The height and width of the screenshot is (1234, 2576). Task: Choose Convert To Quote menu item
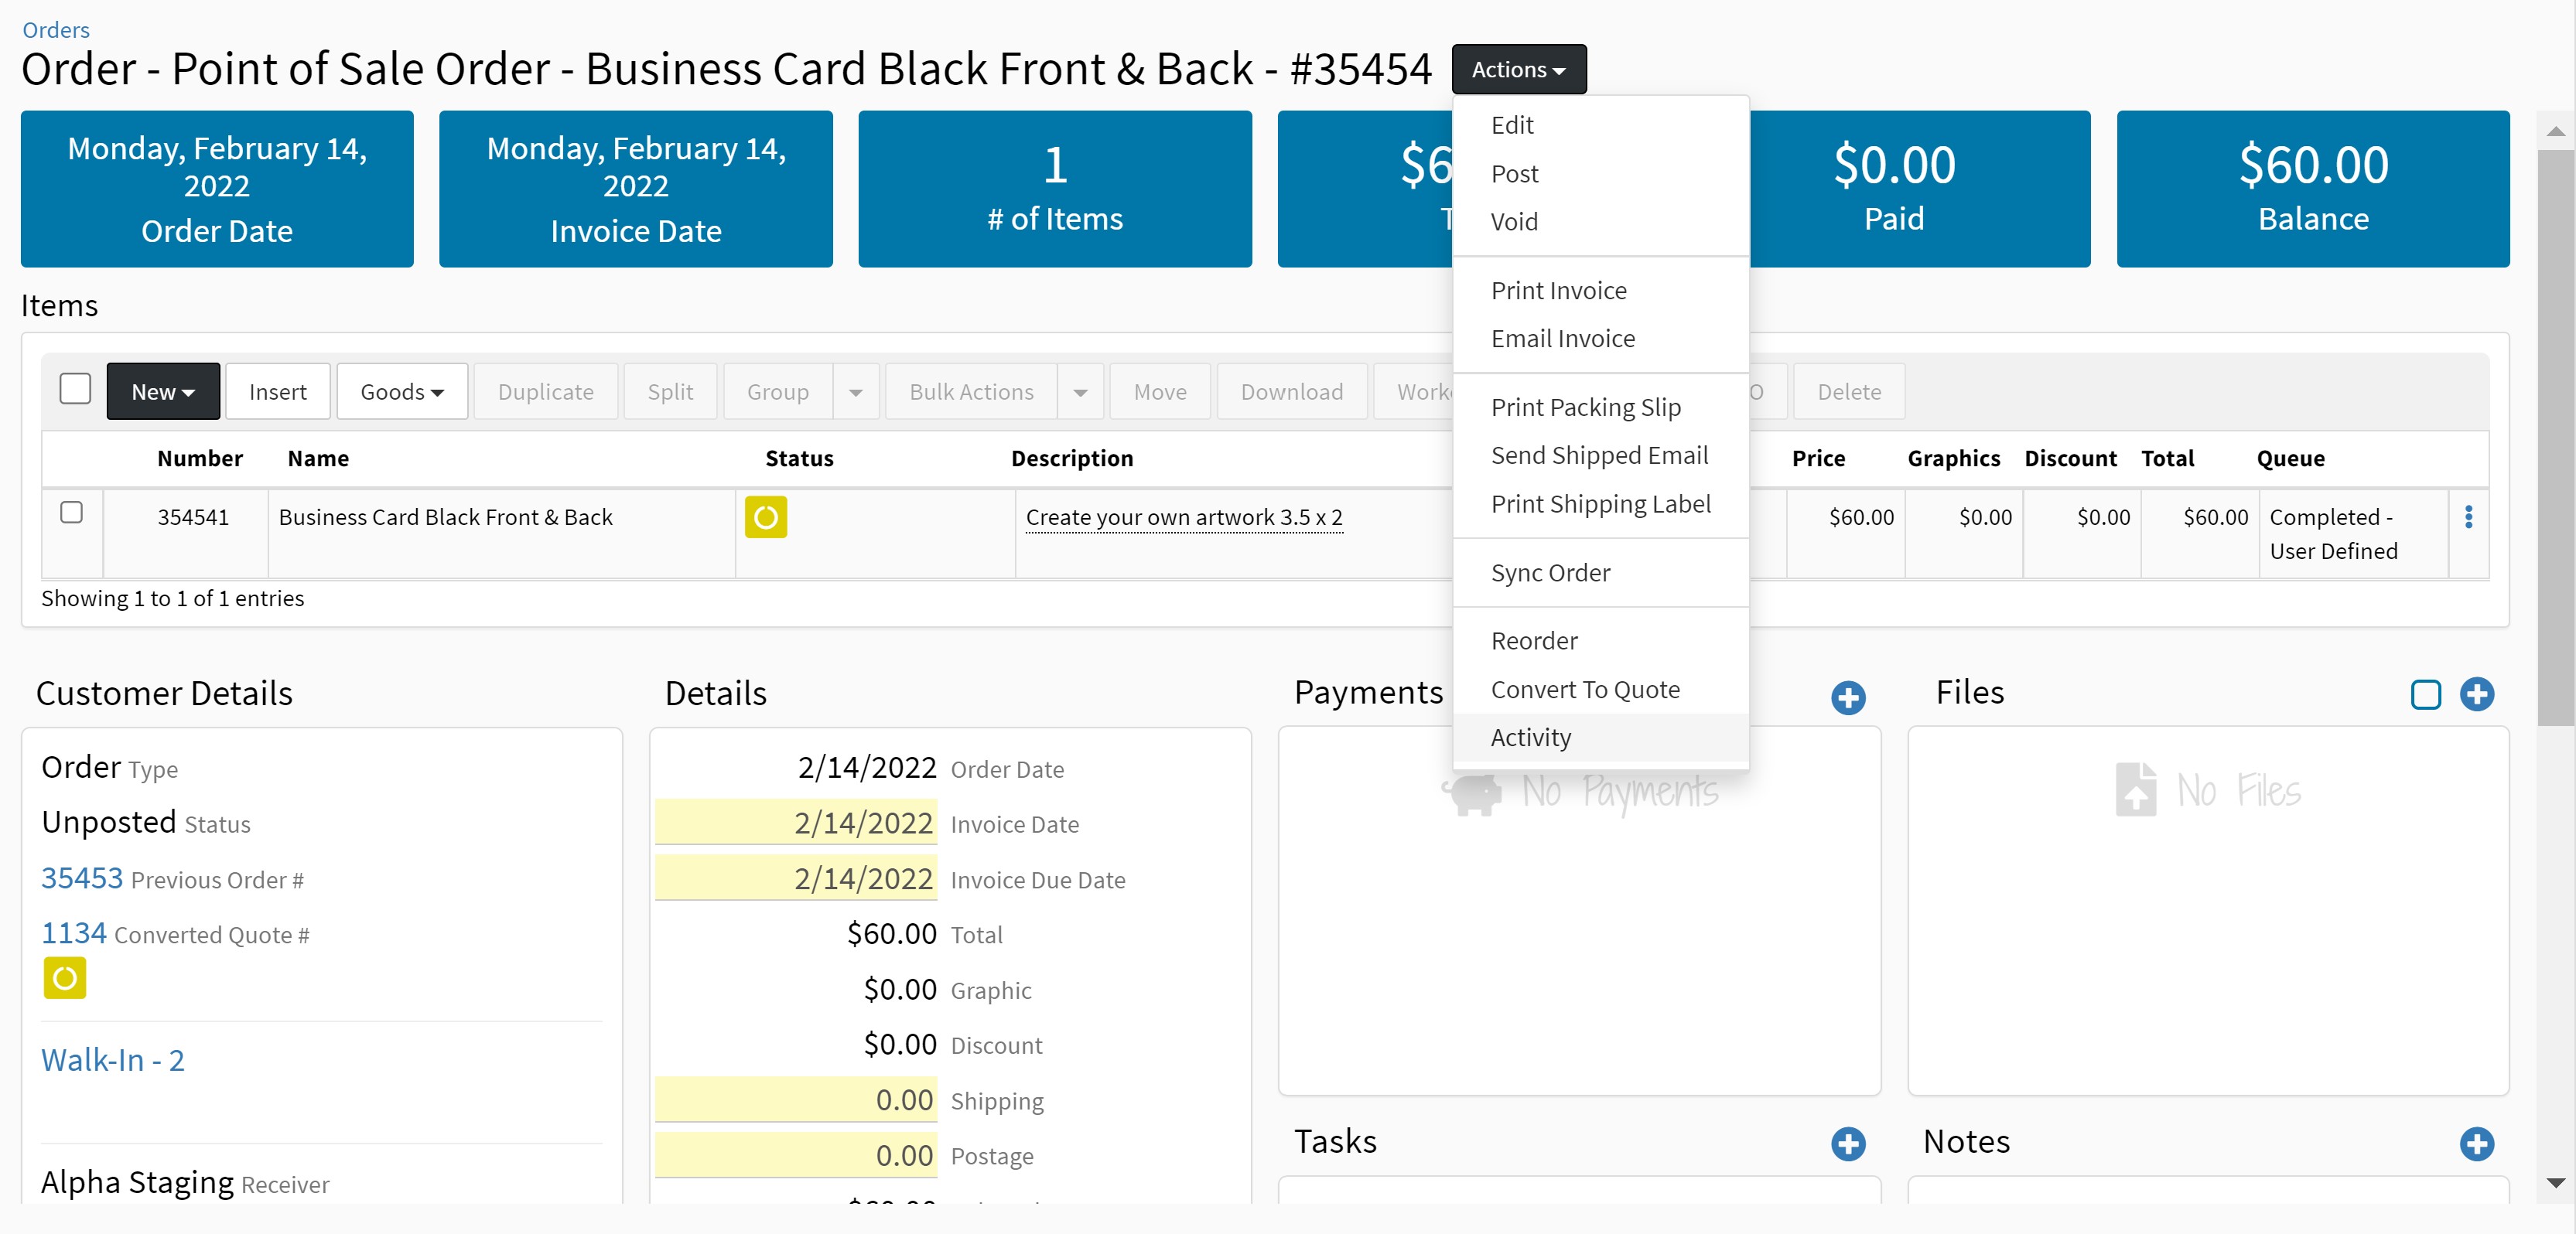tap(1584, 690)
